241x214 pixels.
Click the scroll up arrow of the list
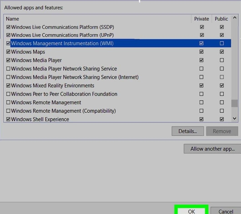coord(234,18)
